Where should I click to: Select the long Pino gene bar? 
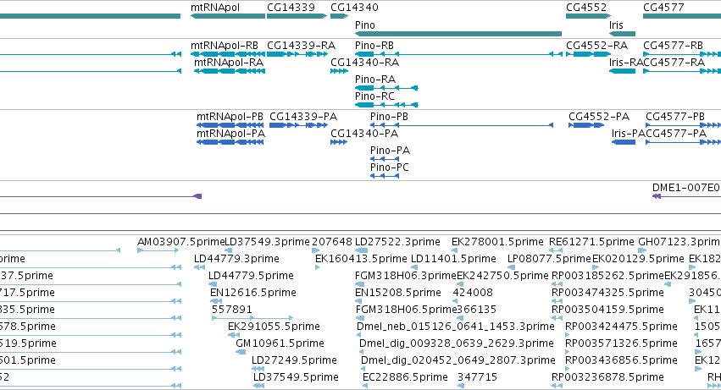[458, 34]
